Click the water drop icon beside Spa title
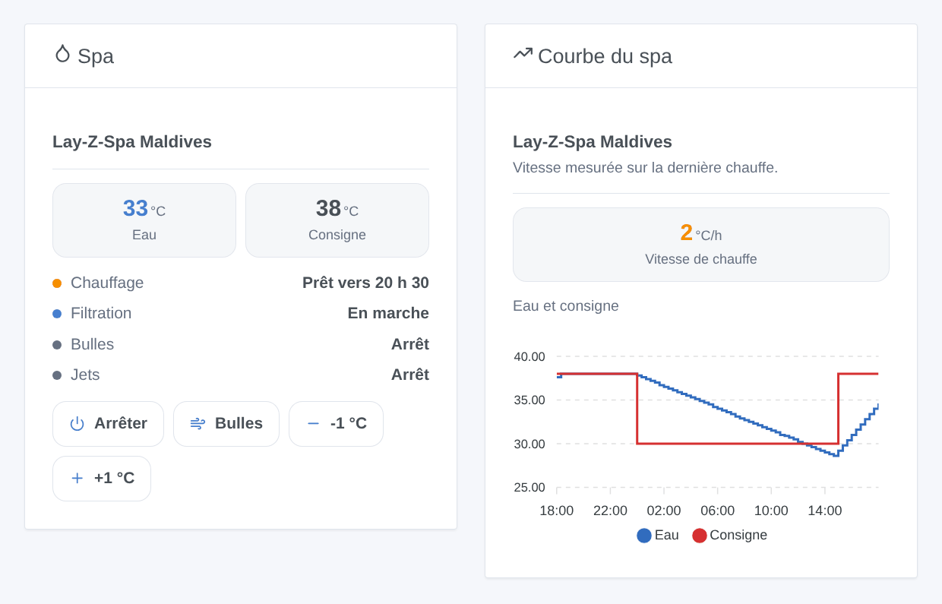 click(x=62, y=54)
